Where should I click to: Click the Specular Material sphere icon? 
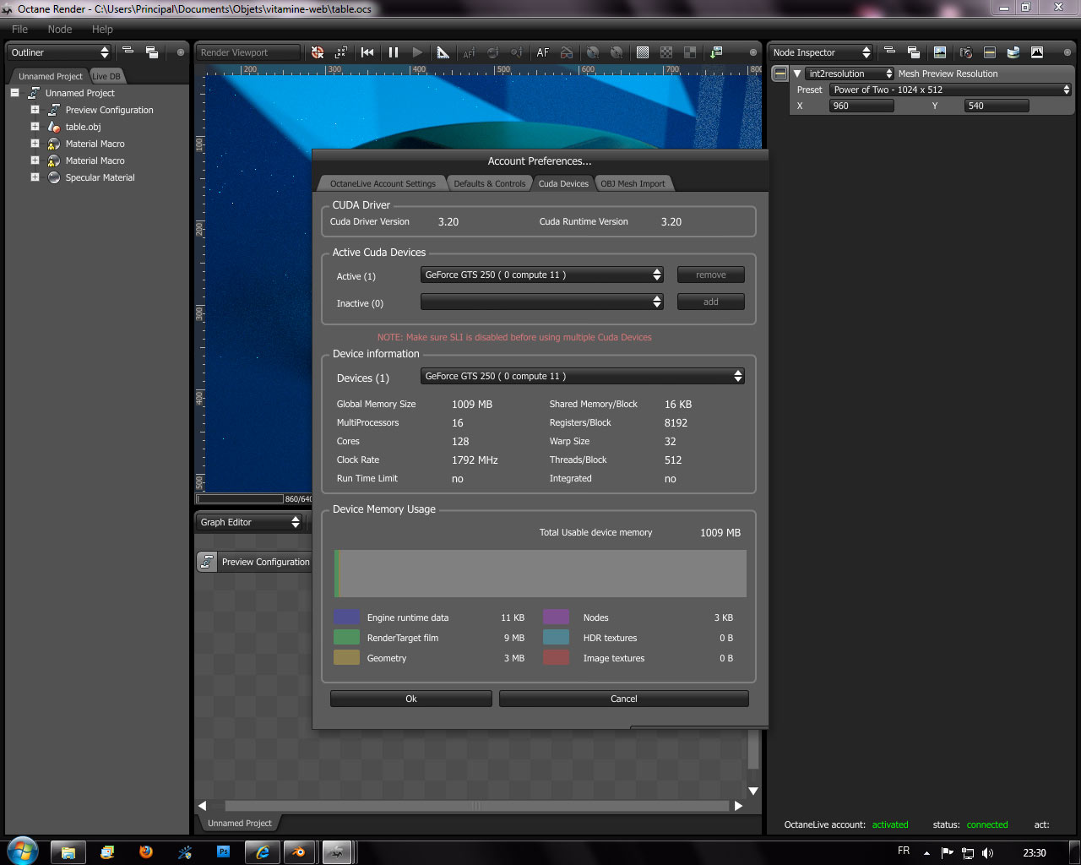pyautogui.click(x=54, y=177)
